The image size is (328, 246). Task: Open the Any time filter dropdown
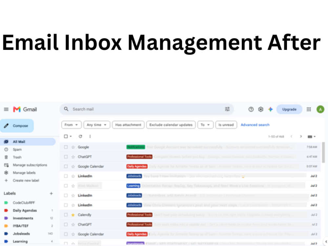coord(97,125)
